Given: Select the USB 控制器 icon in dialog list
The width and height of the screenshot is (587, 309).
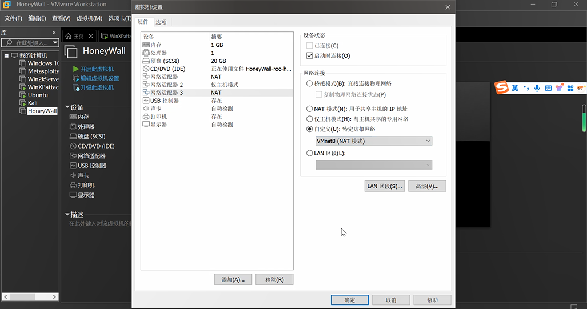Looking at the screenshot, I should coord(146,101).
